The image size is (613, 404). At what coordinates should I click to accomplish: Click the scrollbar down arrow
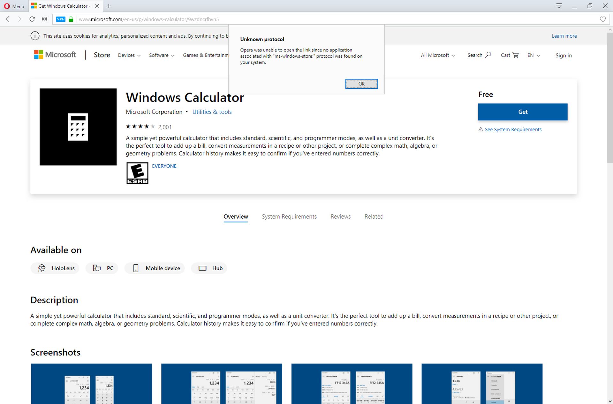click(610, 401)
